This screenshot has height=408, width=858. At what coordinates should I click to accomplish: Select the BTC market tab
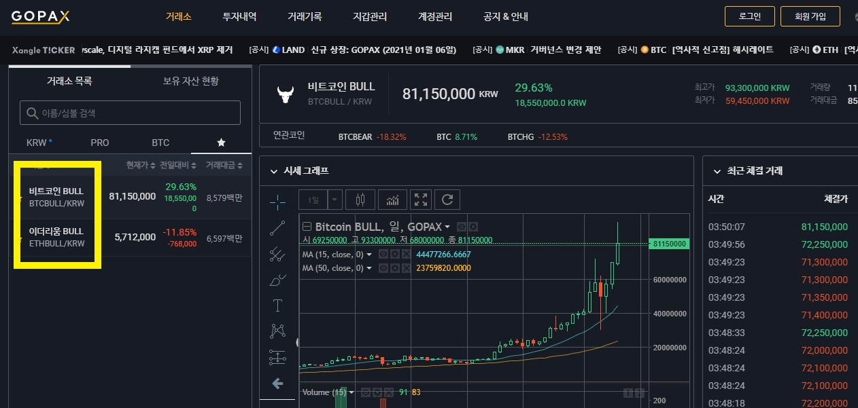[x=160, y=143]
